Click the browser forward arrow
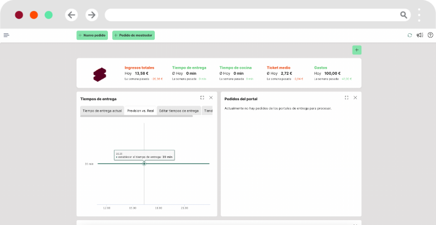436x225 pixels. (92, 15)
